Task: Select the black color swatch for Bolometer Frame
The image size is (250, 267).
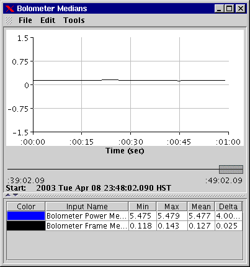Action: click(26, 225)
